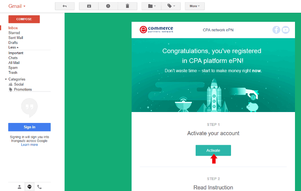The height and width of the screenshot is (191, 301).
Task: Open the Learn more link
Action: click(29, 145)
